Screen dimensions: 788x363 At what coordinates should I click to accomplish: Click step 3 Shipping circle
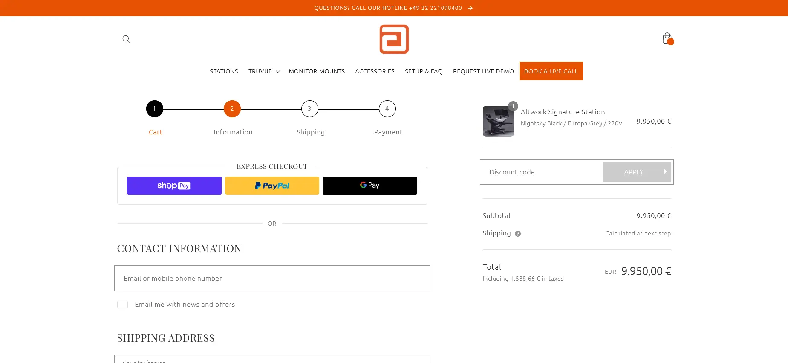coord(310,109)
